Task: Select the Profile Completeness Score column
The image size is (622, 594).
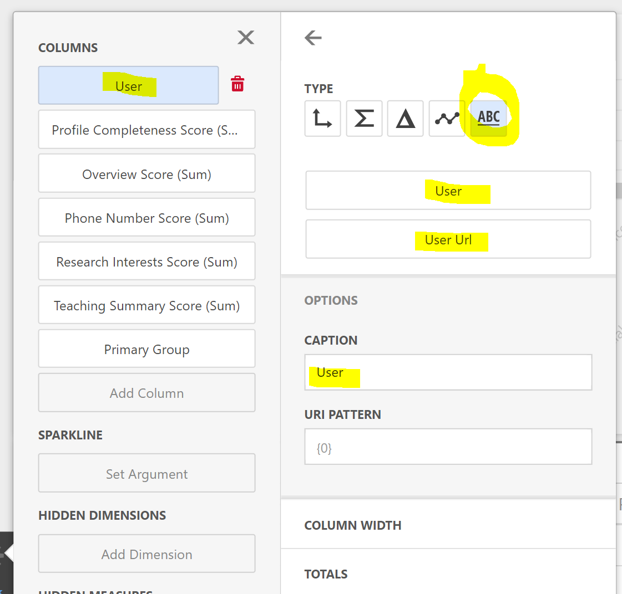Action: pos(146,130)
